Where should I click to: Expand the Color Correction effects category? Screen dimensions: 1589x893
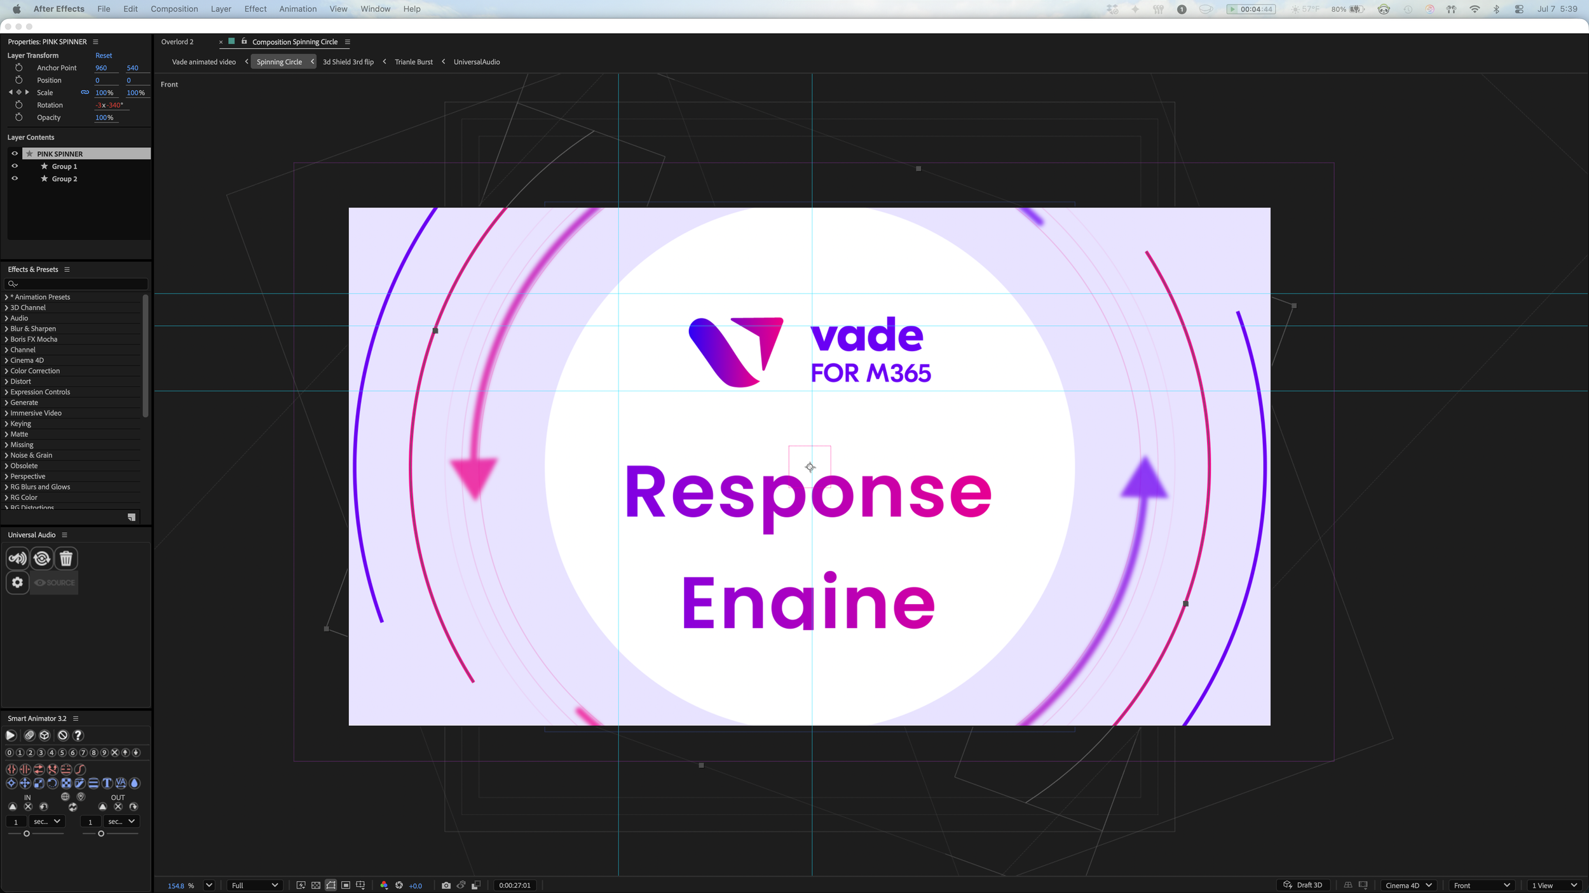pos(6,371)
